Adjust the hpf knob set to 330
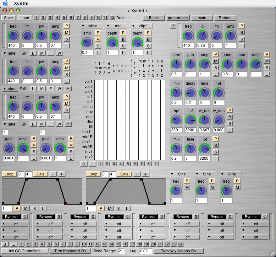The height and width of the screenshot is (257, 276). (176, 120)
